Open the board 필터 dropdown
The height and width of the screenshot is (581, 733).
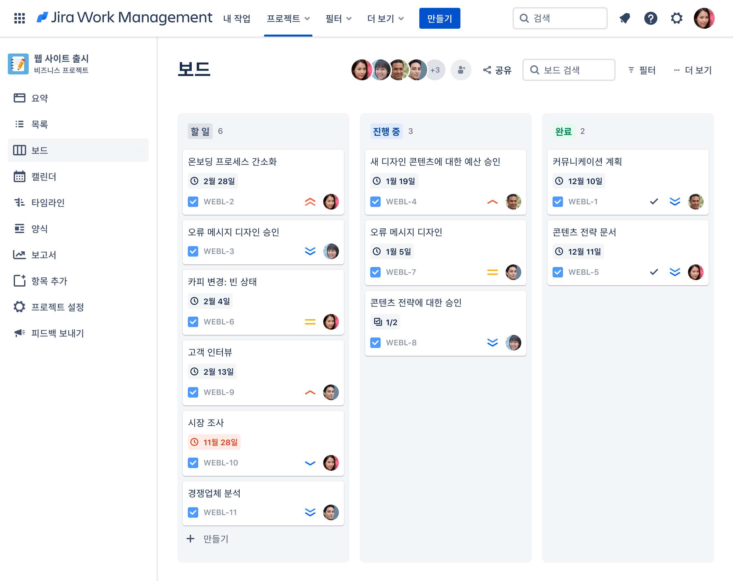click(x=642, y=70)
